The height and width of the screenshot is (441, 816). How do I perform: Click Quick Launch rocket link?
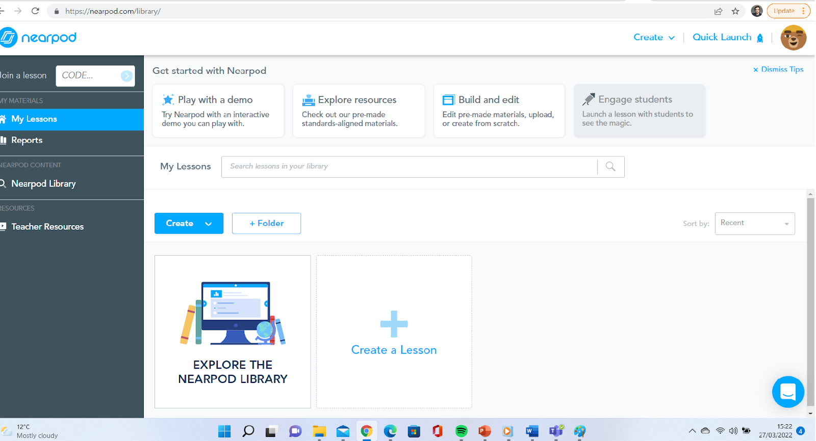coord(728,37)
